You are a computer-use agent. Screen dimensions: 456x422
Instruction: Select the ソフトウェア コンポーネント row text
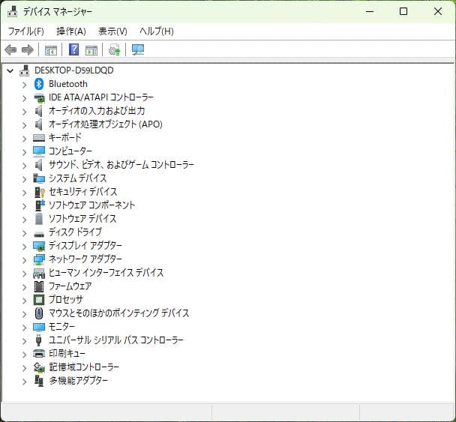91,205
